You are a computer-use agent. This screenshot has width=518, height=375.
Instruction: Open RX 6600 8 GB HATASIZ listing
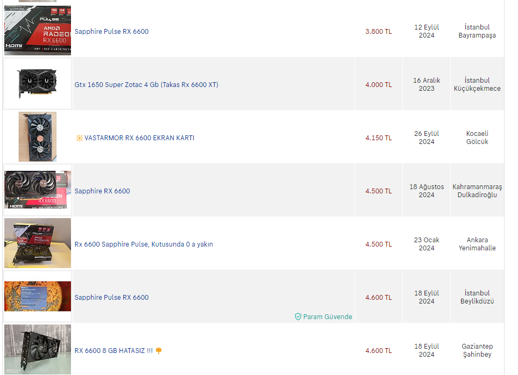tap(113, 351)
